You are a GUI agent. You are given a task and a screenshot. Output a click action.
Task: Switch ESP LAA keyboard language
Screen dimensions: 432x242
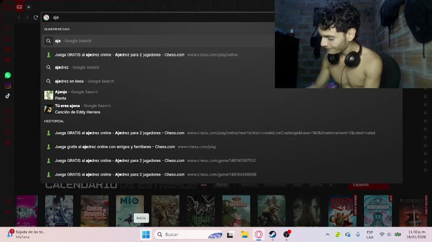[370, 235]
